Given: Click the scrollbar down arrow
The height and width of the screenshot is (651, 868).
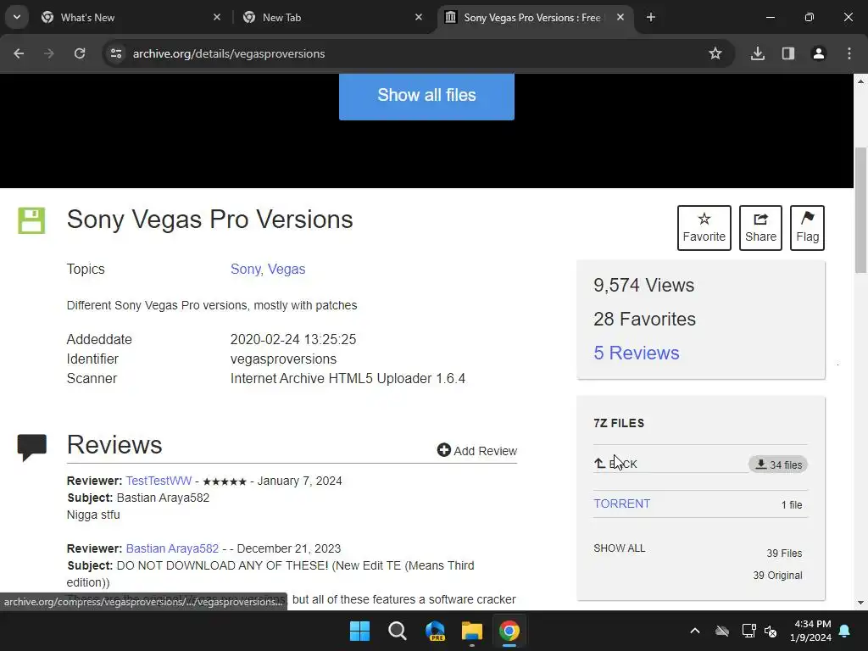Looking at the screenshot, I should [x=861, y=603].
